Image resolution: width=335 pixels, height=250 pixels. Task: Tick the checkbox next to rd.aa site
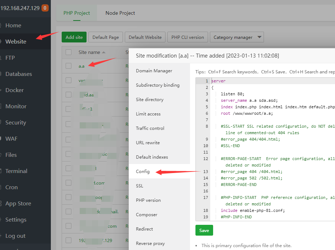[x=68, y=95]
